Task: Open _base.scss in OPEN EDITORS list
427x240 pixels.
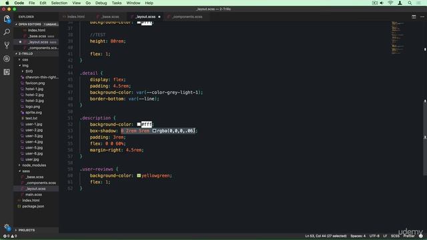Action: 37,36
